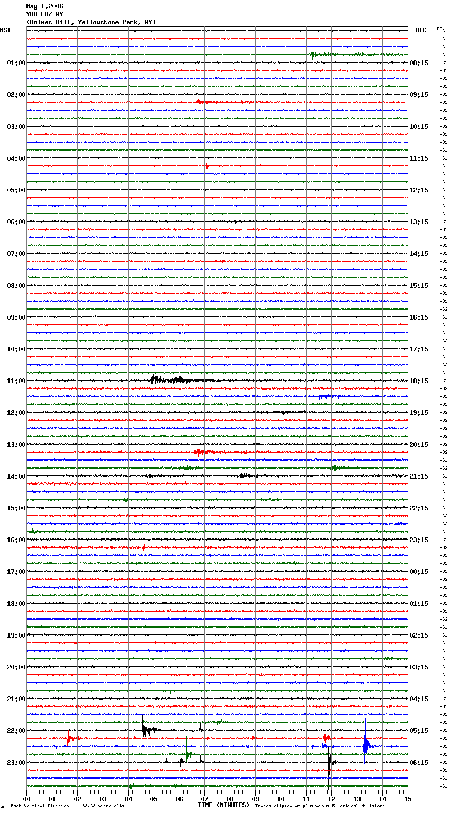Click the red burst near minute 07 below the 02:00 trace

click(x=212, y=102)
